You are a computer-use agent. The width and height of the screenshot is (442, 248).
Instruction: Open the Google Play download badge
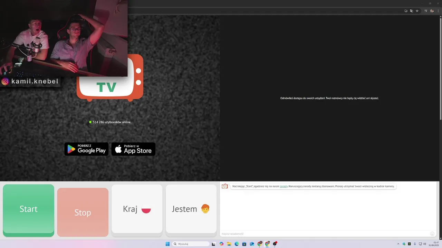click(86, 149)
